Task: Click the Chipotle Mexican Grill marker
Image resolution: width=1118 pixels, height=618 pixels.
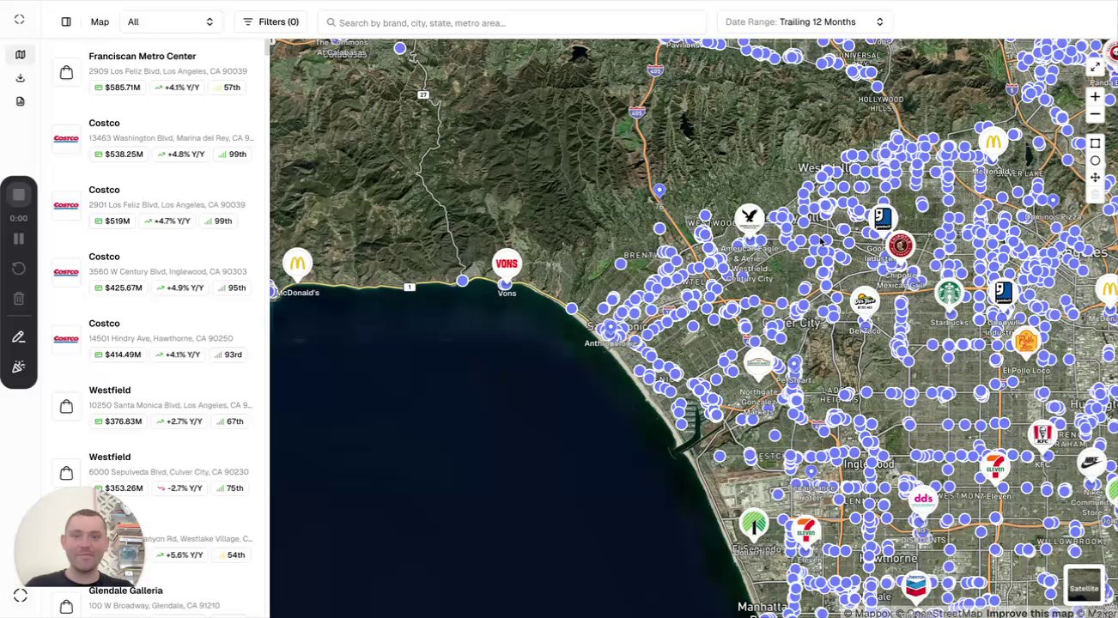Action: [900, 246]
